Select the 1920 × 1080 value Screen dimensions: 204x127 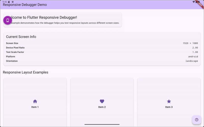pyautogui.click(x=190, y=43)
